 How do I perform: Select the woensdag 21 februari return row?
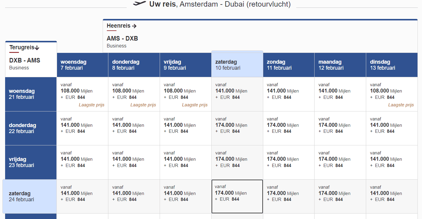(x=31, y=94)
